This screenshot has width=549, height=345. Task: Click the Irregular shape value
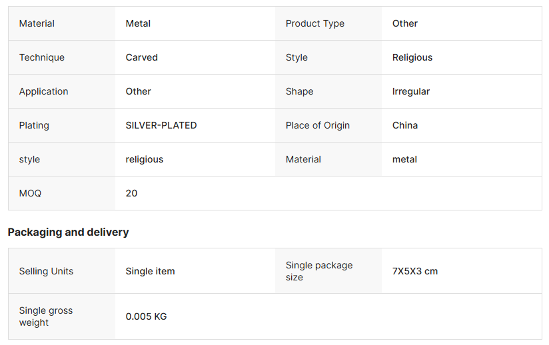(411, 91)
